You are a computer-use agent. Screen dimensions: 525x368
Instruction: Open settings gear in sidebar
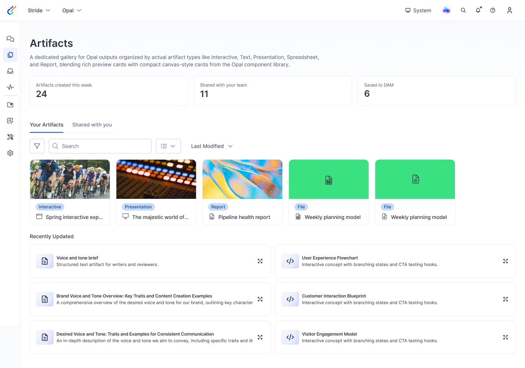10,153
